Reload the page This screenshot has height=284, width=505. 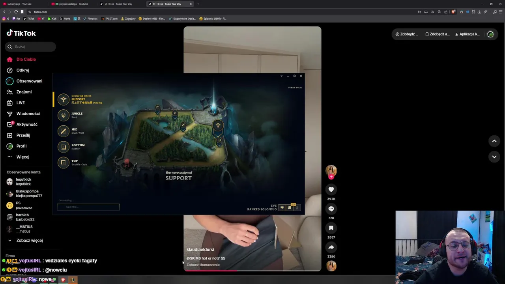point(16,12)
